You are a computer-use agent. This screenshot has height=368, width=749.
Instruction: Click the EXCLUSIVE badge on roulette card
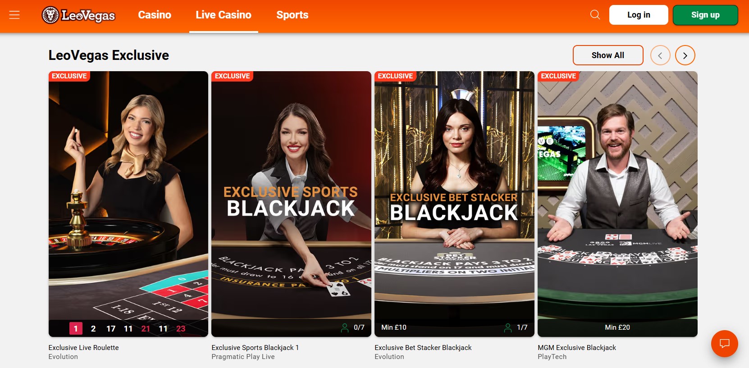69,76
